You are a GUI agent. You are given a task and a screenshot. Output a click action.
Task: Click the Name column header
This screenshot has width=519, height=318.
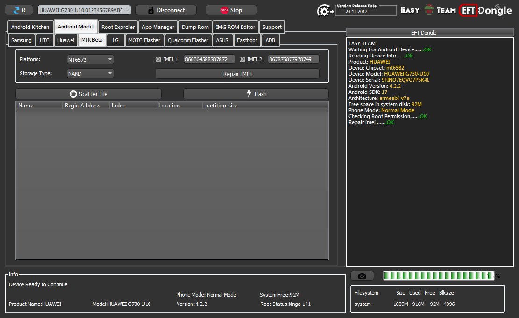coord(39,106)
